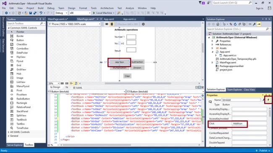Open the x86 platform dropdown

pos(89,13)
